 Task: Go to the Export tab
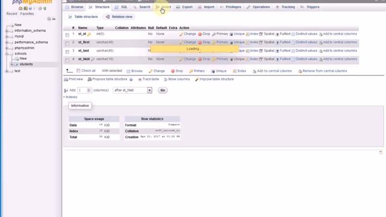click(x=185, y=7)
